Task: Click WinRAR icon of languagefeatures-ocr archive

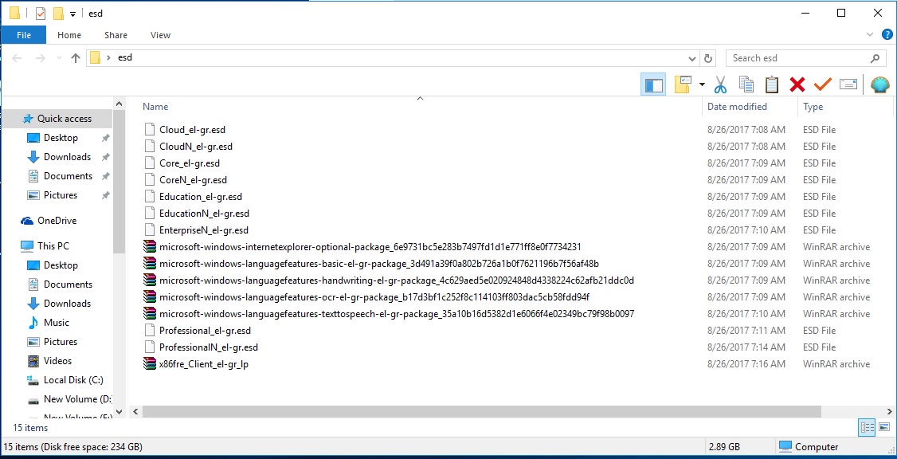Action: [x=149, y=297]
